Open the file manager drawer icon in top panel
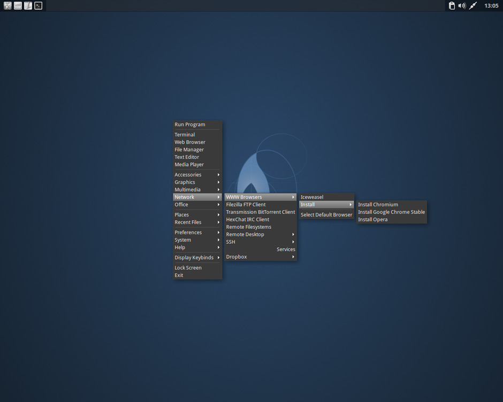The width and height of the screenshot is (503, 402). 18,5
